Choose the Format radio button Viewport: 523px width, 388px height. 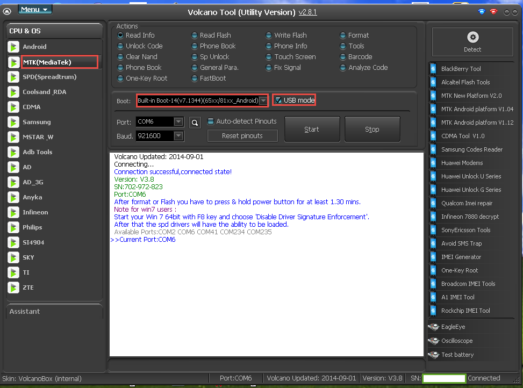point(342,35)
